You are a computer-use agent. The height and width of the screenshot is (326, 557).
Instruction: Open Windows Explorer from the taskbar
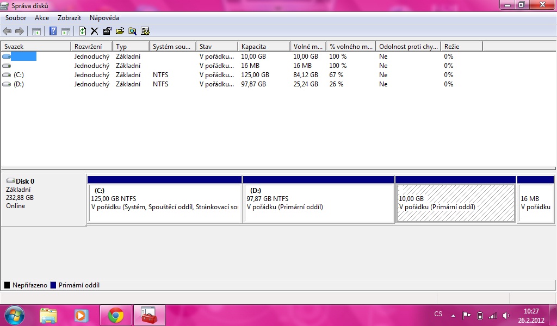point(48,315)
